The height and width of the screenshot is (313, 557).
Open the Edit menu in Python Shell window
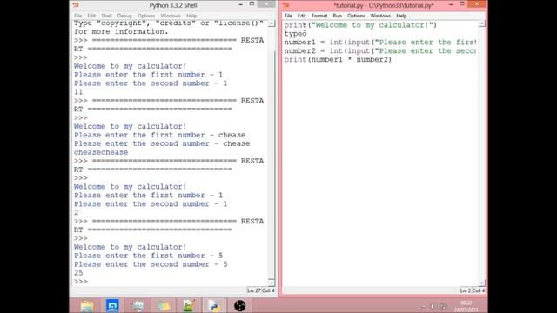pyautogui.click(x=91, y=16)
